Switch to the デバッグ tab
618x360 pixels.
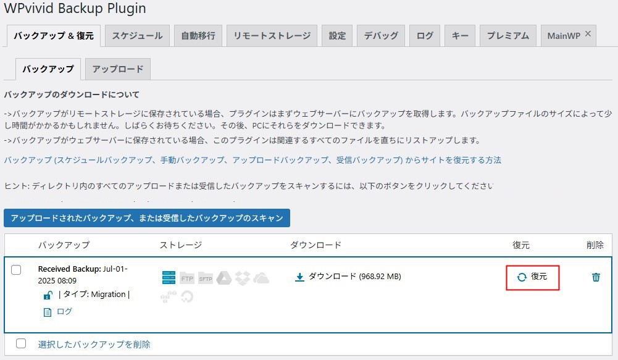tap(381, 36)
